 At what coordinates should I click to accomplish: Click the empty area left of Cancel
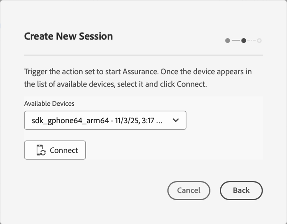click(x=96, y=190)
